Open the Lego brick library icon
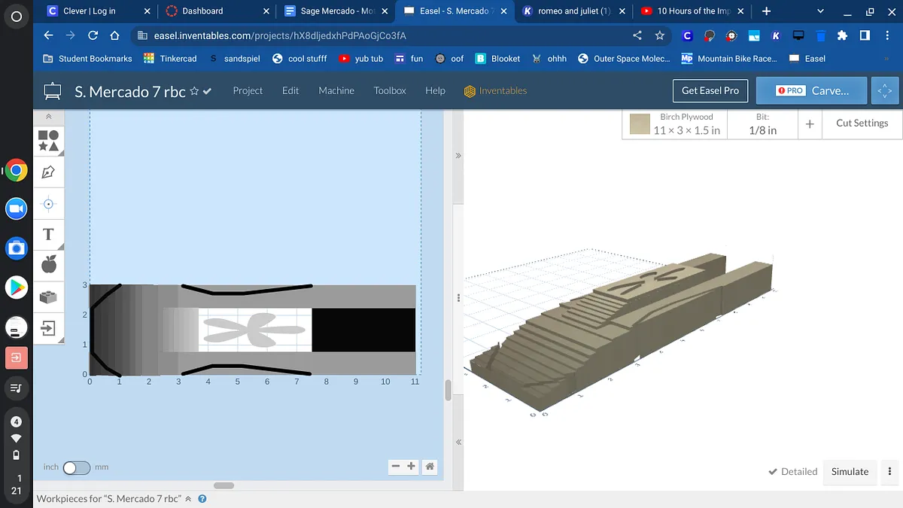The height and width of the screenshot is (508, 903). click(x=48, y=297)
